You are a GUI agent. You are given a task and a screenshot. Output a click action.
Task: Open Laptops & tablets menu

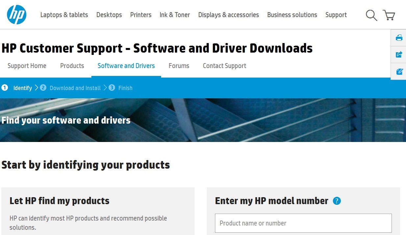64,15
